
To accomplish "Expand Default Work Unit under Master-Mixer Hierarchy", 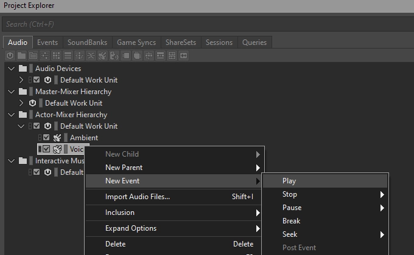I will coord(21,103).
